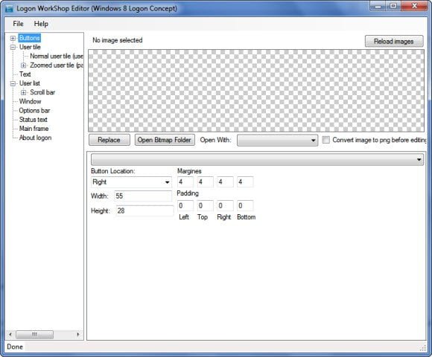Expand the Scroll bar tree node

23,92
